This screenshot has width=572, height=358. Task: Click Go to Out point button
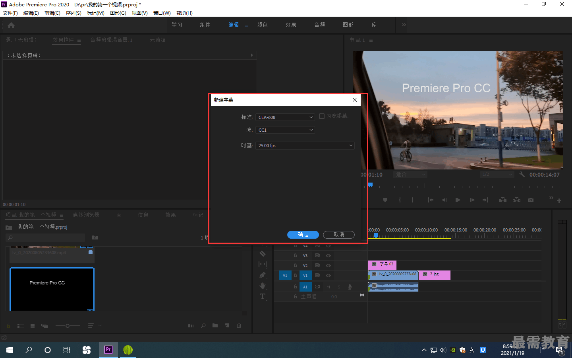(485, 200)
